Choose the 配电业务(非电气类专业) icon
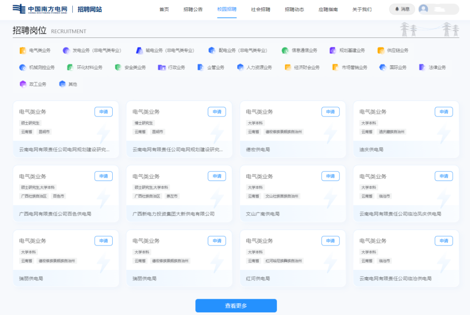The height and width of the screenshot is (315, 470). point(212,50)
